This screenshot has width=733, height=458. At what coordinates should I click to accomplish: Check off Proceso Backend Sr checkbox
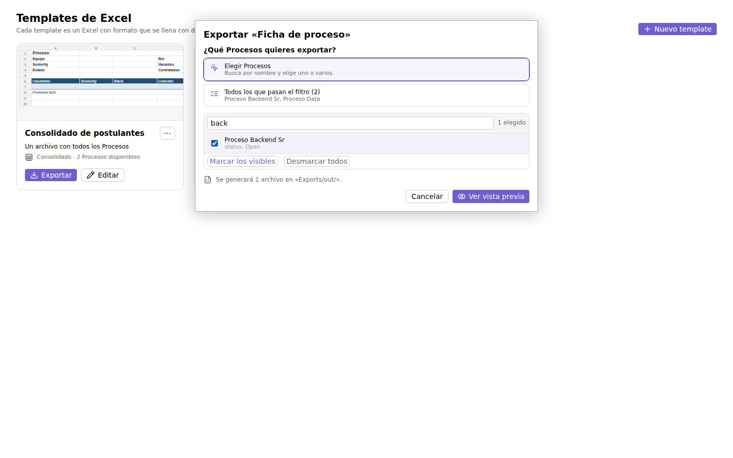click(x=214, y=144)
